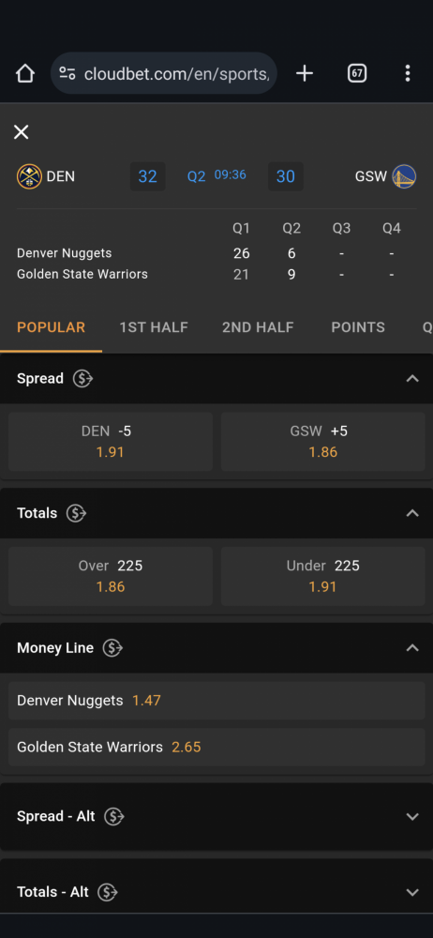Click the site settings icon in address bar
The height and width of the screenshot is (938, 433).
(67, 73)
